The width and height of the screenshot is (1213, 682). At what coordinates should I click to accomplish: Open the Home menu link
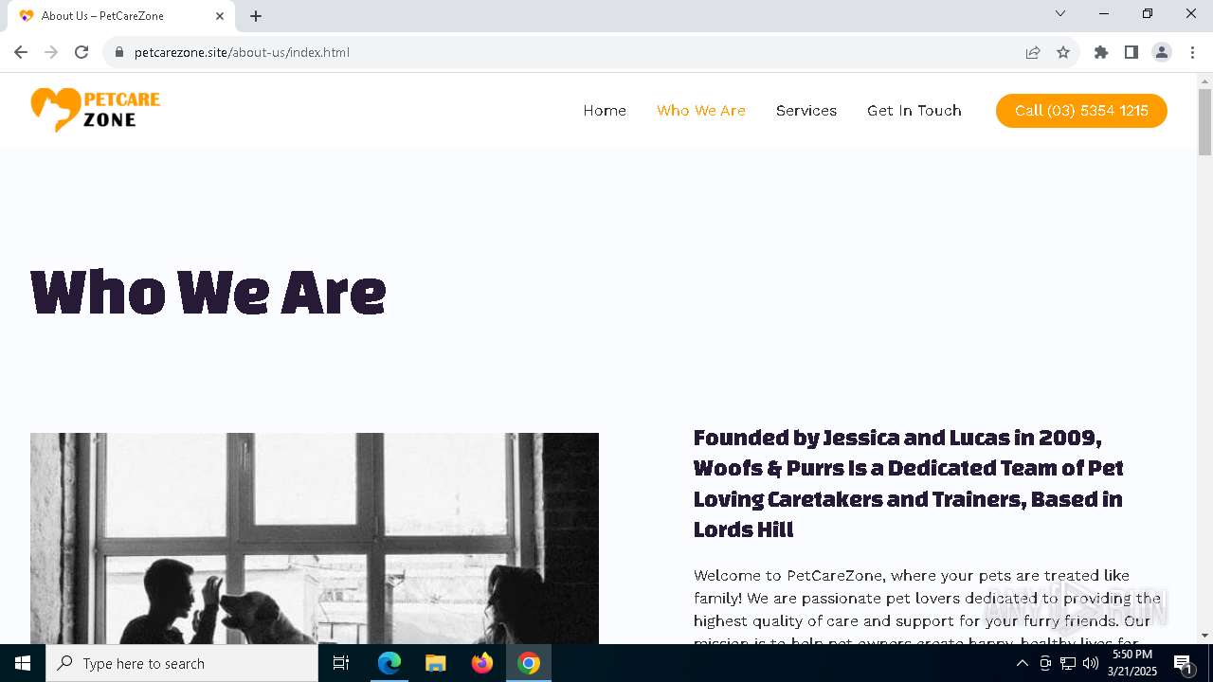605,111
